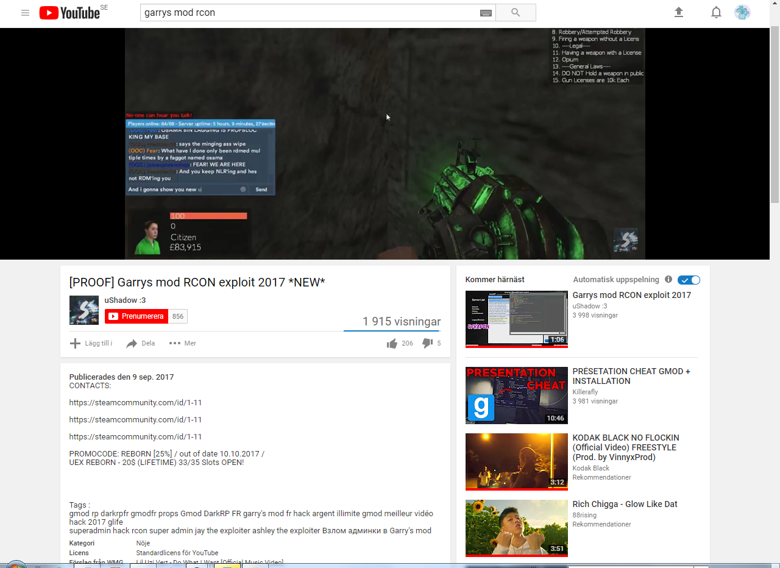Subscribe with Prenumerera button

click(x=136, y=316)
